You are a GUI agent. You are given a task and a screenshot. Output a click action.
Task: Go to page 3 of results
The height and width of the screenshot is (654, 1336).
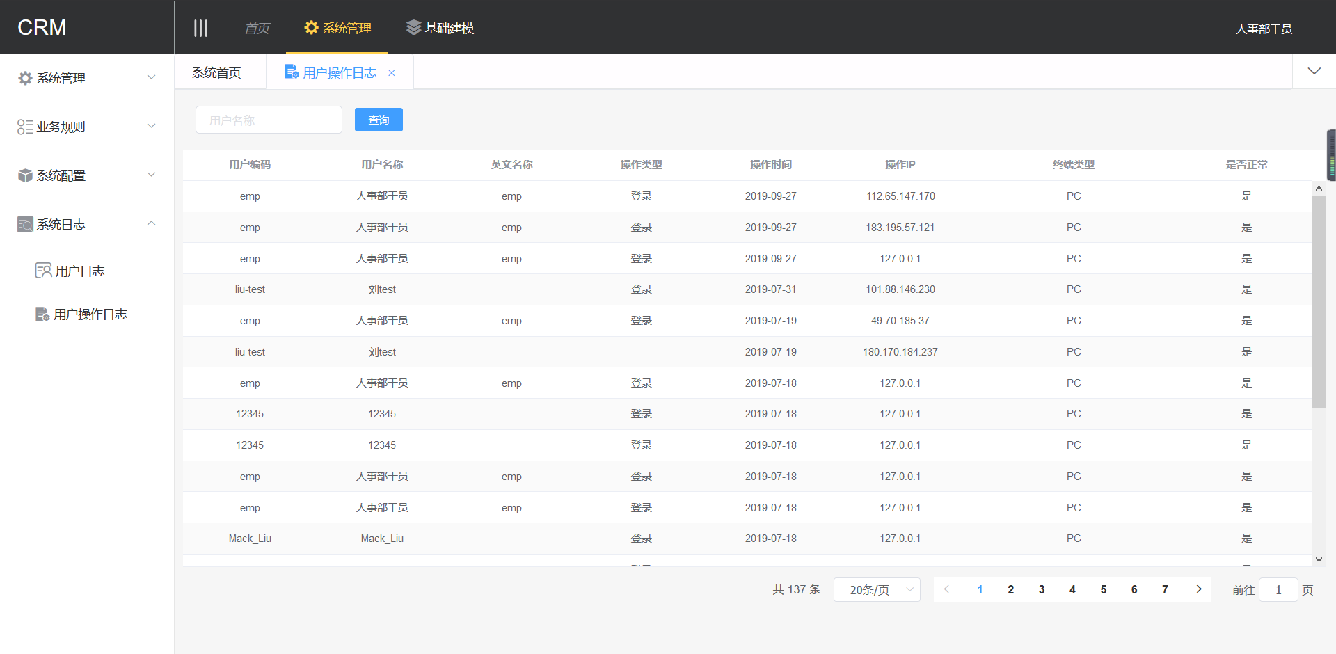[x=1042, y=589]
